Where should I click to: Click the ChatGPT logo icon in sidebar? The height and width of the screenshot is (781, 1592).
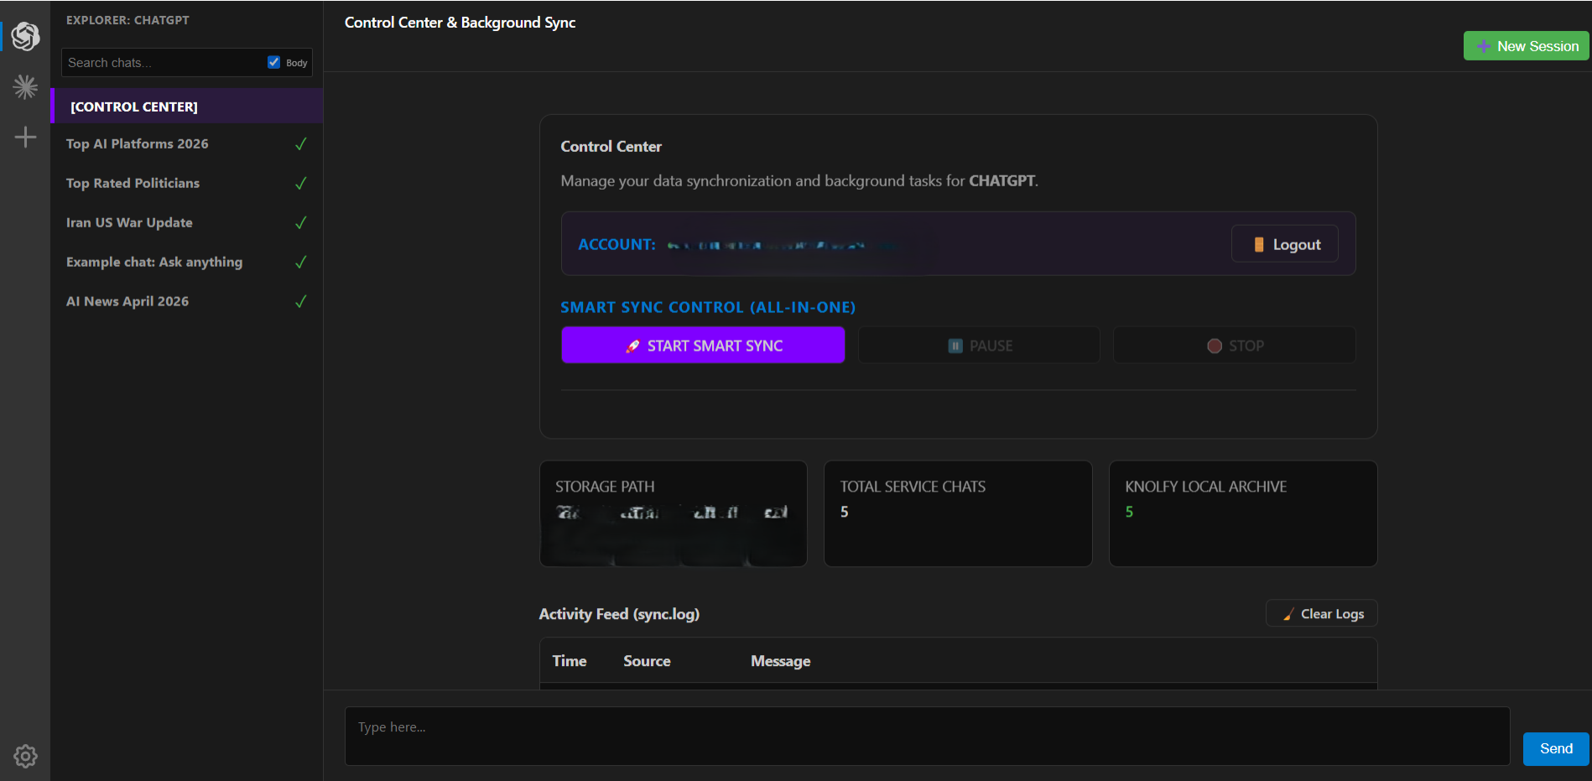(x=25, y=36)
